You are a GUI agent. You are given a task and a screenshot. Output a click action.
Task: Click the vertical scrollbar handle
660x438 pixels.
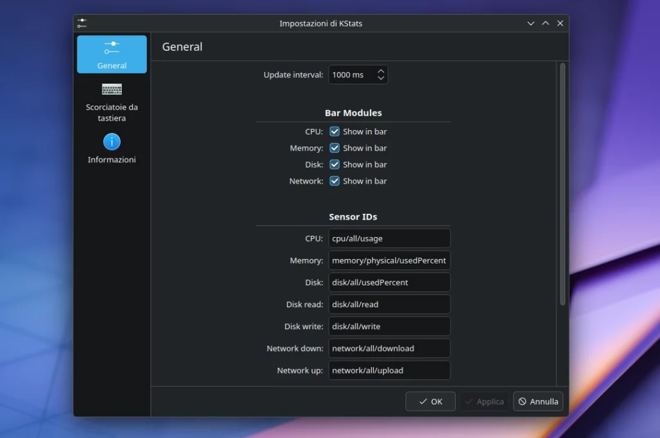(x=562, y=184)
